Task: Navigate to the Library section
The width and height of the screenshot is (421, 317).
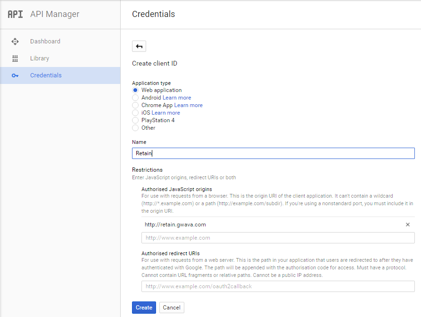Action: (40, 58)
